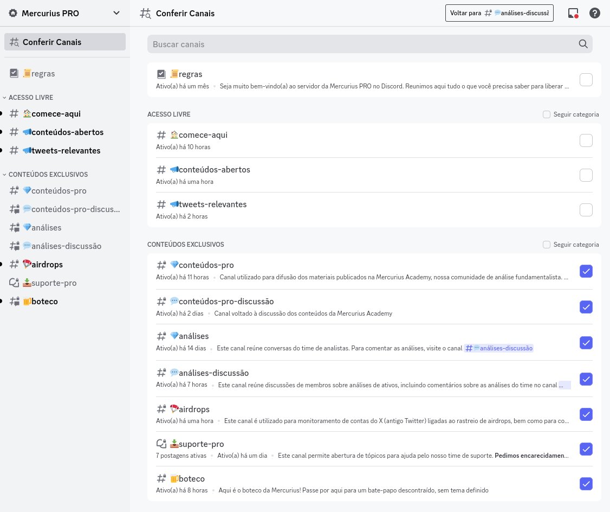Viewport: 610px width, 512px height.
Task: Open airdrops channel in sidebar
Action: [x=65, y=264]
